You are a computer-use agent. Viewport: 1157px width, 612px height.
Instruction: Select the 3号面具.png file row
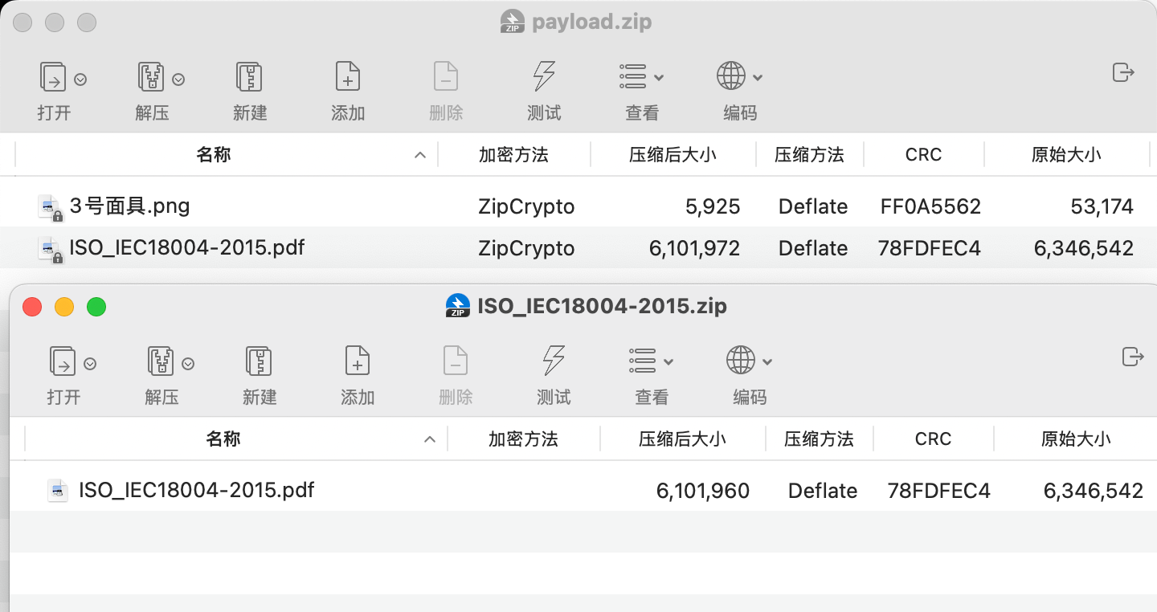(x=130, y=206)
